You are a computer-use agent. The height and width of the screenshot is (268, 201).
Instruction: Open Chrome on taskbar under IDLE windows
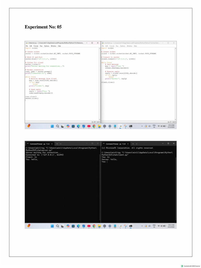[x=94, y=126]
